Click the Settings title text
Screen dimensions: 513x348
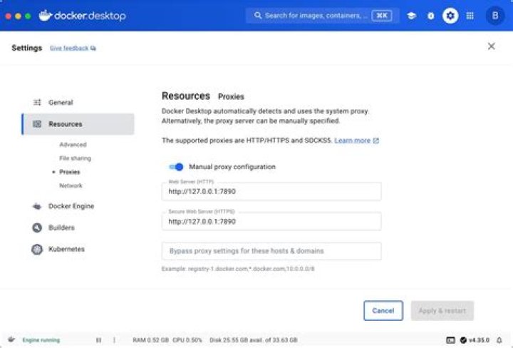pos(27,48)
